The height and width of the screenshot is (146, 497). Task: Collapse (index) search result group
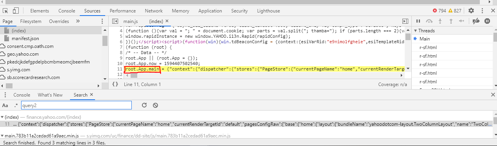pyautogui.click(x=2, y=117)
